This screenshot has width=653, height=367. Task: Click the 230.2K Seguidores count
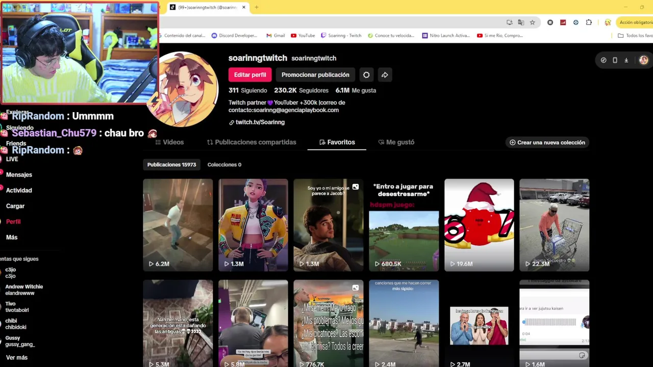click(301, 90)
